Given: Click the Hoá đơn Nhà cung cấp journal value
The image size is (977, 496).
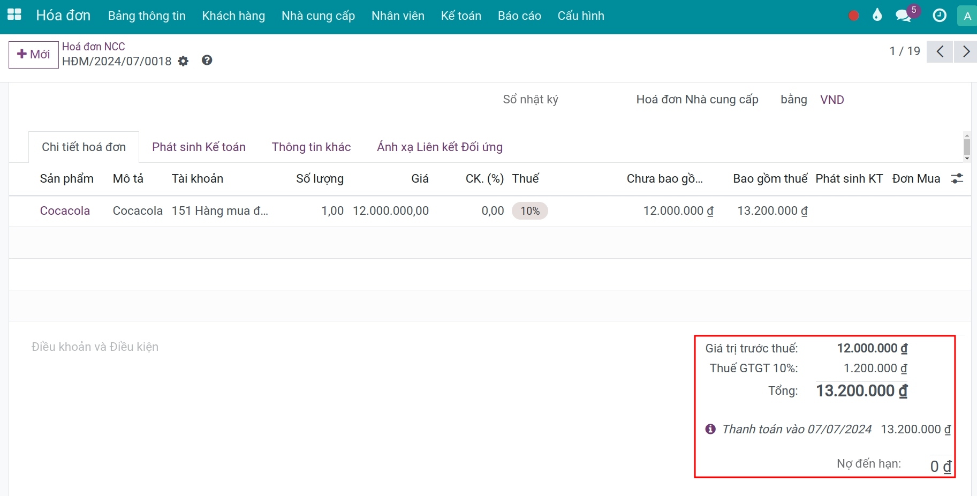Looking at the screenshot, I should tap(697, 100).
